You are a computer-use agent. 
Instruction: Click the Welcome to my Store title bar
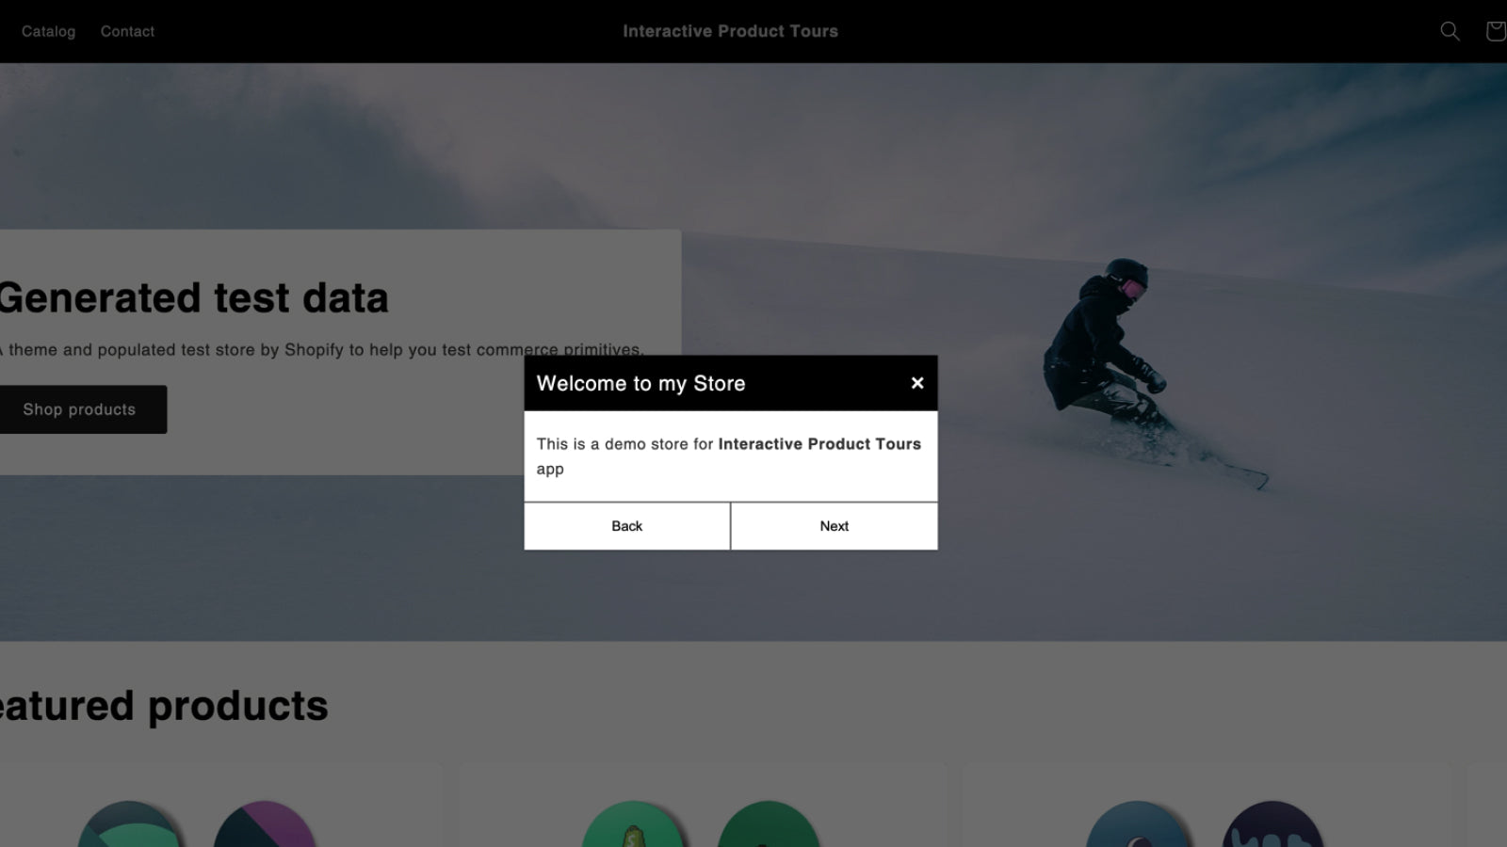point(640,383)
